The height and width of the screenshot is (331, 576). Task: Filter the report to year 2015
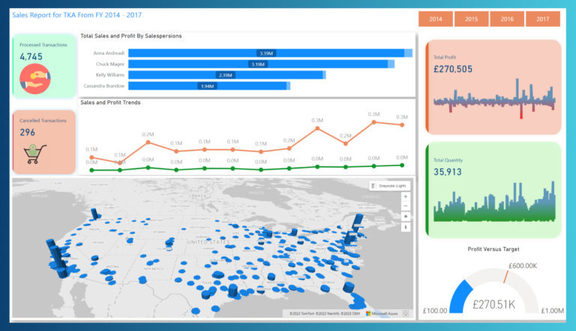pyautogui.click(x=471, y=19)
